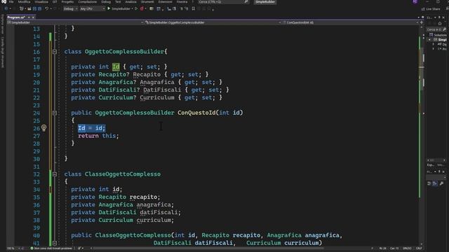Select the Soluzione node in Solution Explorer
This screenshot has height=252, width=449.
(438, 34)
